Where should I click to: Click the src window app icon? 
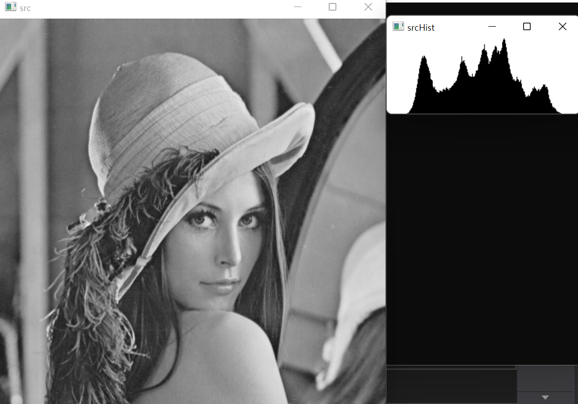pos(11,7)
